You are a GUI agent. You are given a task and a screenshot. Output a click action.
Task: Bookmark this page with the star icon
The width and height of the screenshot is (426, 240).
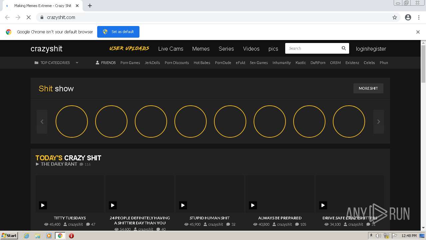(395, 17)
